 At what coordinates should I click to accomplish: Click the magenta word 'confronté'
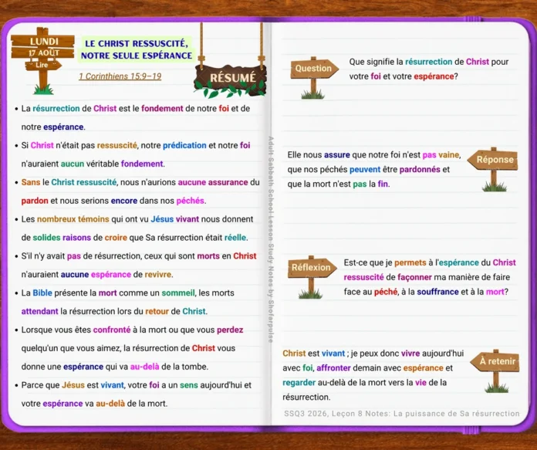pos(112,330)
